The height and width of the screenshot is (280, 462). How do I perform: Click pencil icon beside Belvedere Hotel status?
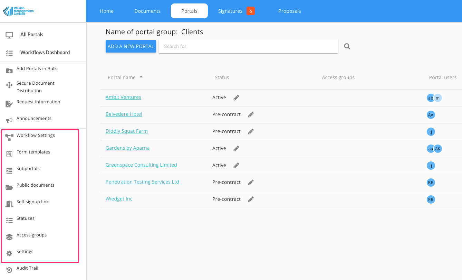251,114
